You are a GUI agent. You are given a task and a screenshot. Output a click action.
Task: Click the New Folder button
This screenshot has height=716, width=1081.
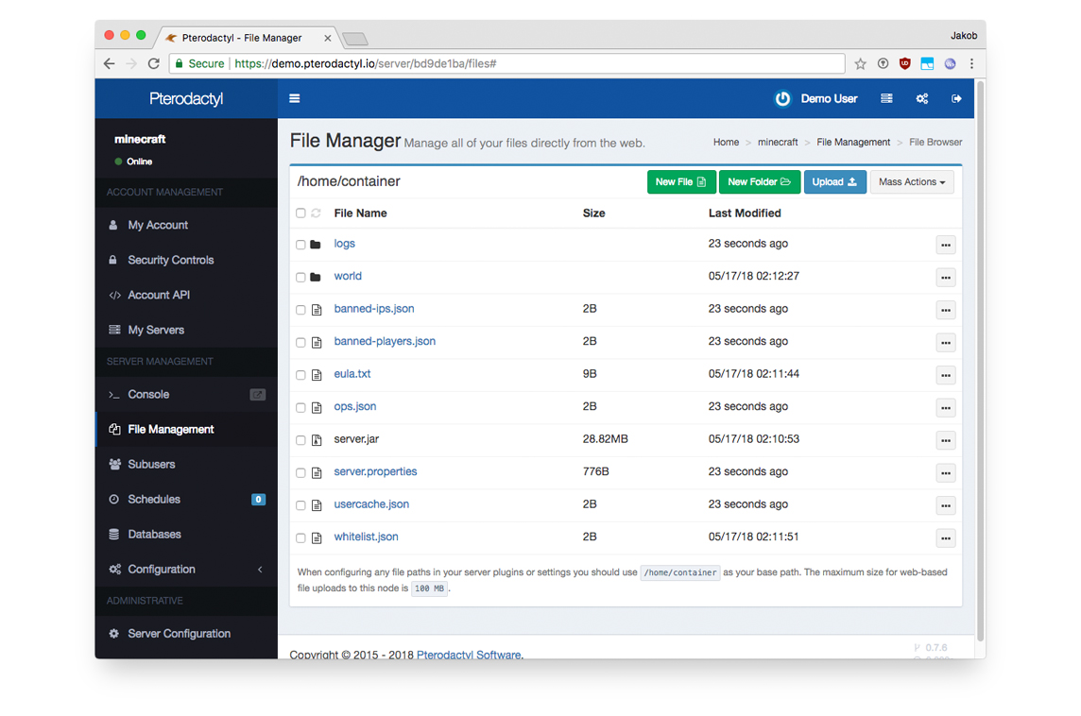759,182
